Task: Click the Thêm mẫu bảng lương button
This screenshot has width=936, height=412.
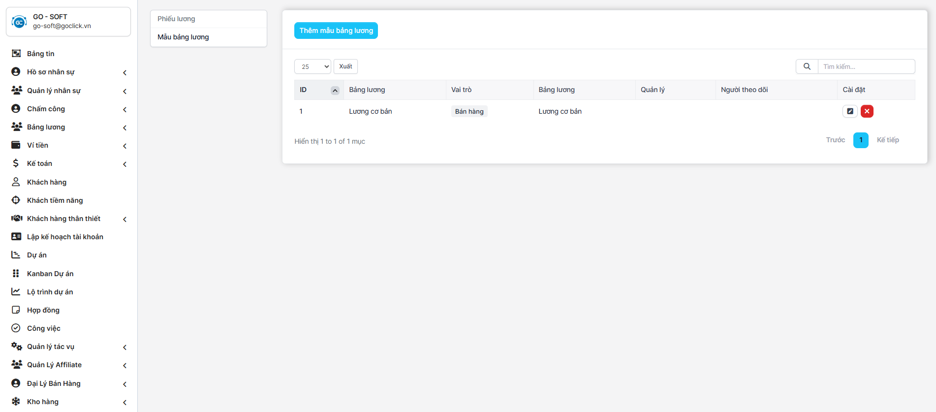Action: pyautogui.click(x=336, y=31)
